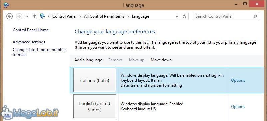Expand the address bar history dropdown
This screenshot has width=267, height=121.
(x=177, y=17)
